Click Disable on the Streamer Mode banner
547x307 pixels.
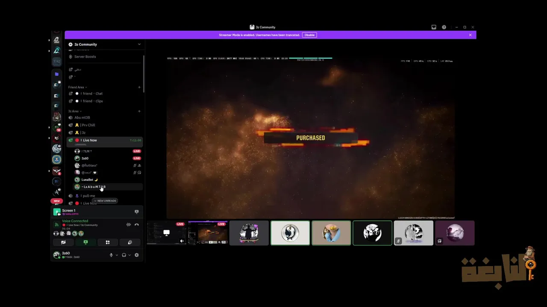309,35
